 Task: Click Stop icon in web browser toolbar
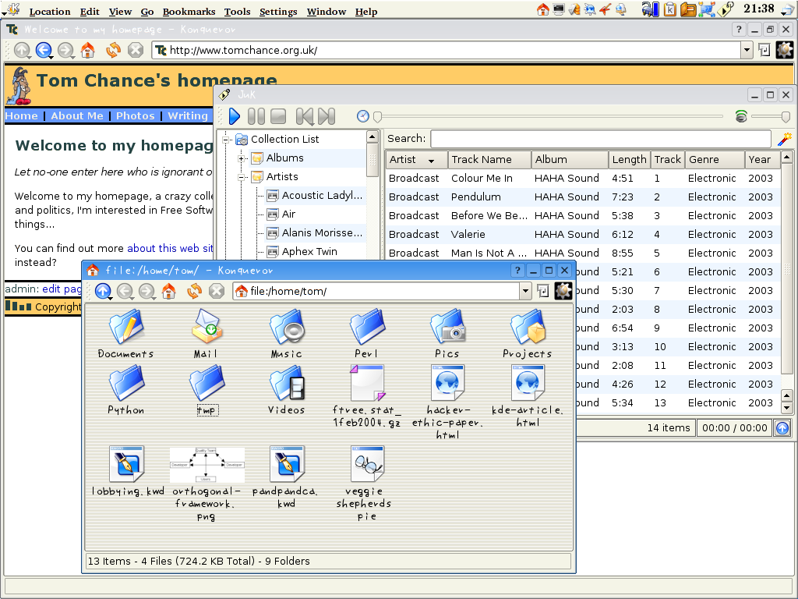coord(136,50)
